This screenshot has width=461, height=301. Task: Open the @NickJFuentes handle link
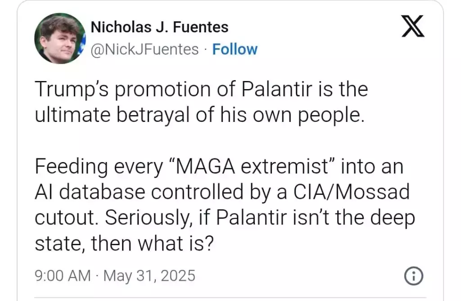click(145, 49)
